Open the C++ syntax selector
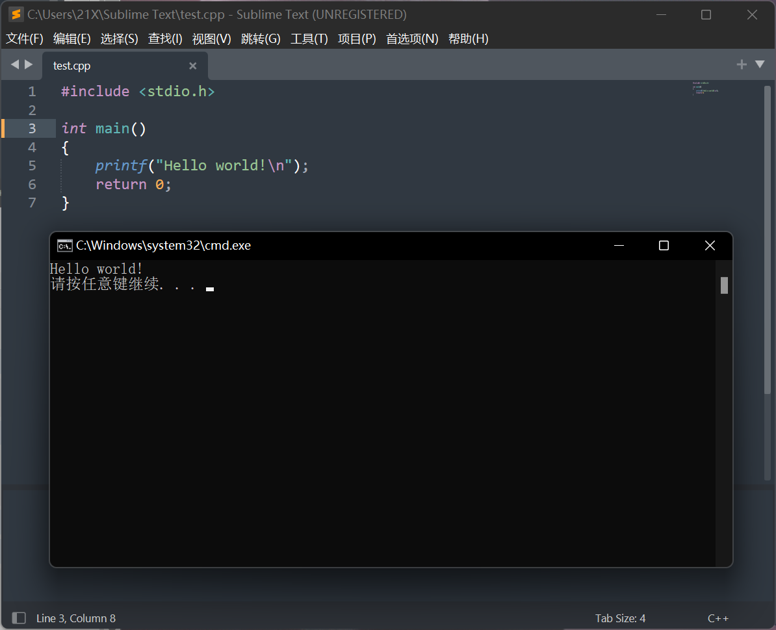776x630 pixels. (x=718, y=618)
